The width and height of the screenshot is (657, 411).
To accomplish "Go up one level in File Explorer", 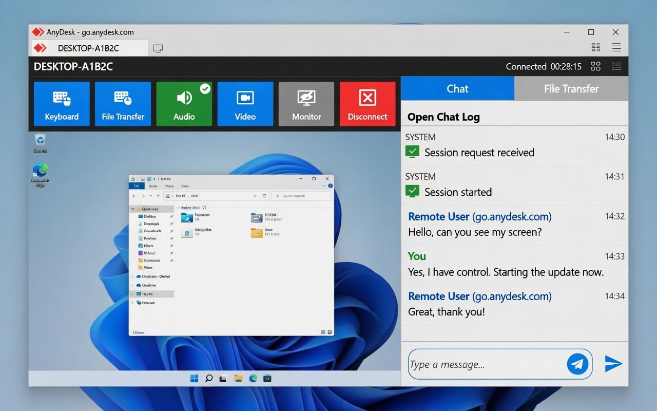I will tap(158, 196).
